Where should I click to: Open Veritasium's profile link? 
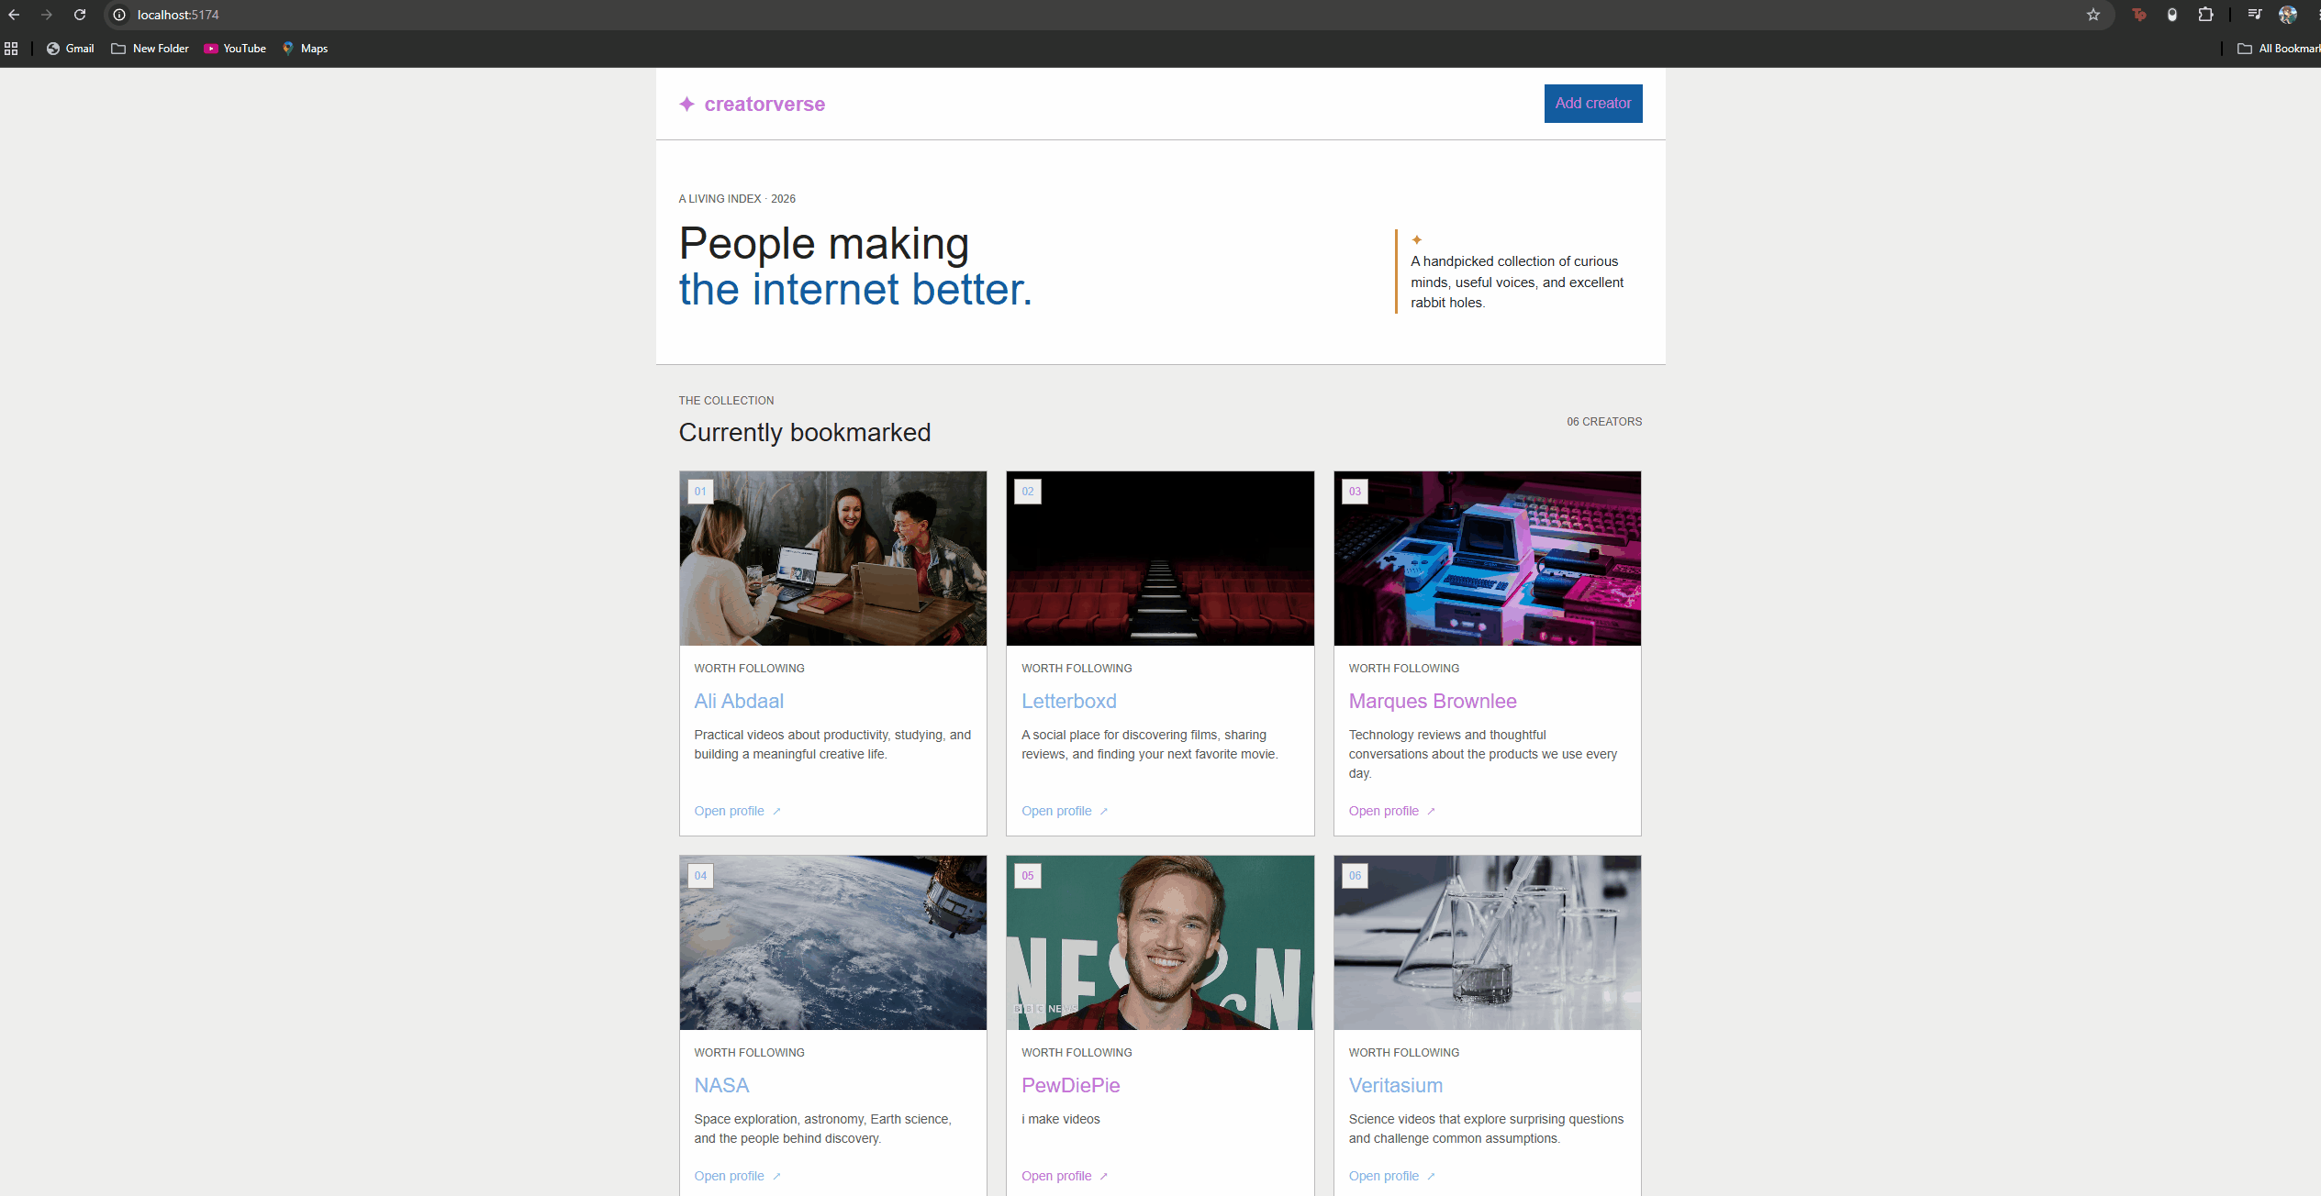tap(1392, 1177)
